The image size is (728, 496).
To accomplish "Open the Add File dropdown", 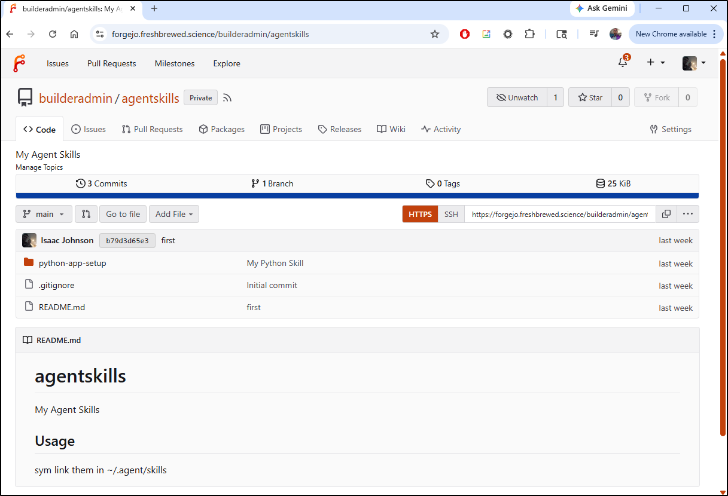I will coord(173,214).
